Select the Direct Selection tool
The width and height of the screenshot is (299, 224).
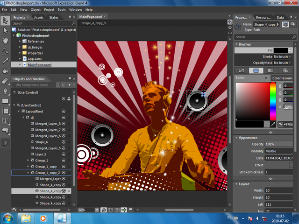[x=5, y=30]
